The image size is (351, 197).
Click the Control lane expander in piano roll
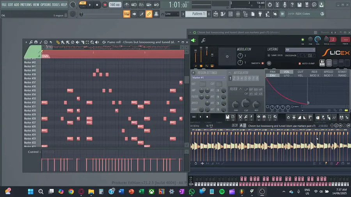pos(40,152)
